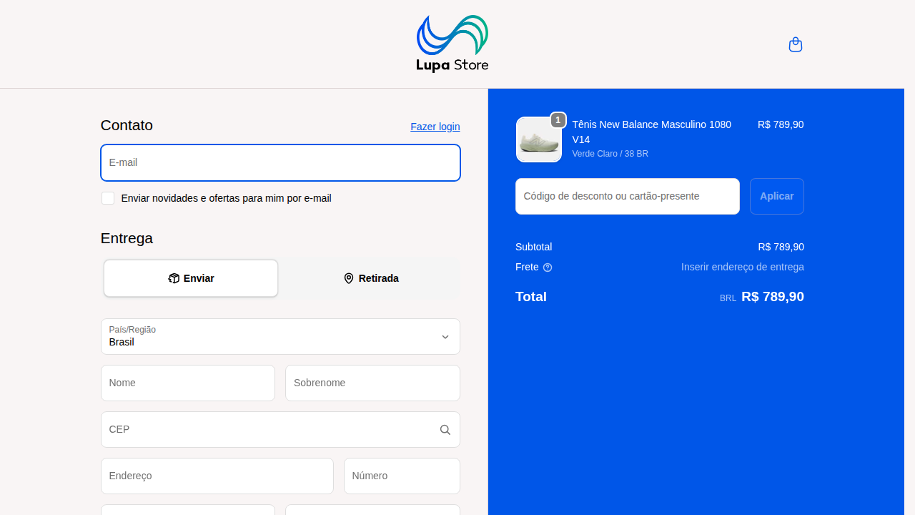Click the product title Tênis New Balance Masculino 1080 V14
915x515 pixels.
pos(652,132)
